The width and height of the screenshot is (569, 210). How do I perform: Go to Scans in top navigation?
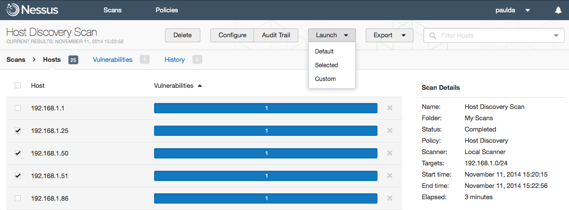click(x=113, y=10)
